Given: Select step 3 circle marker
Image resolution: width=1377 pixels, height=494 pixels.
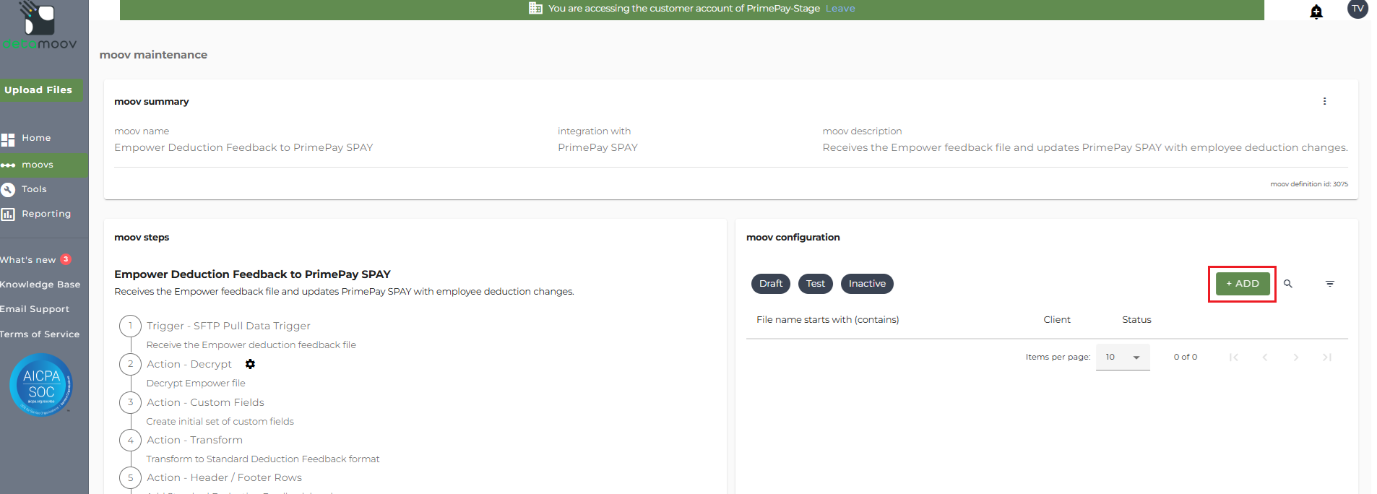Looking at the screenshot, I should [x=130, y=402].
